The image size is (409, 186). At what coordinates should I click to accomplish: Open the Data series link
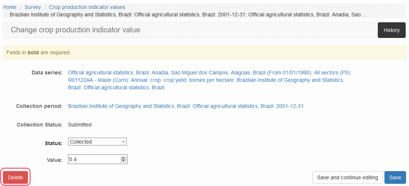(209, 80)
